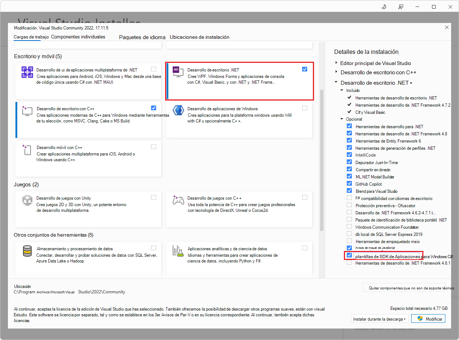Viewport: 459px width, 340px height.
Task: Check Desarrollo de aplicaciones de Windows workload
Action: click(305, 108)
